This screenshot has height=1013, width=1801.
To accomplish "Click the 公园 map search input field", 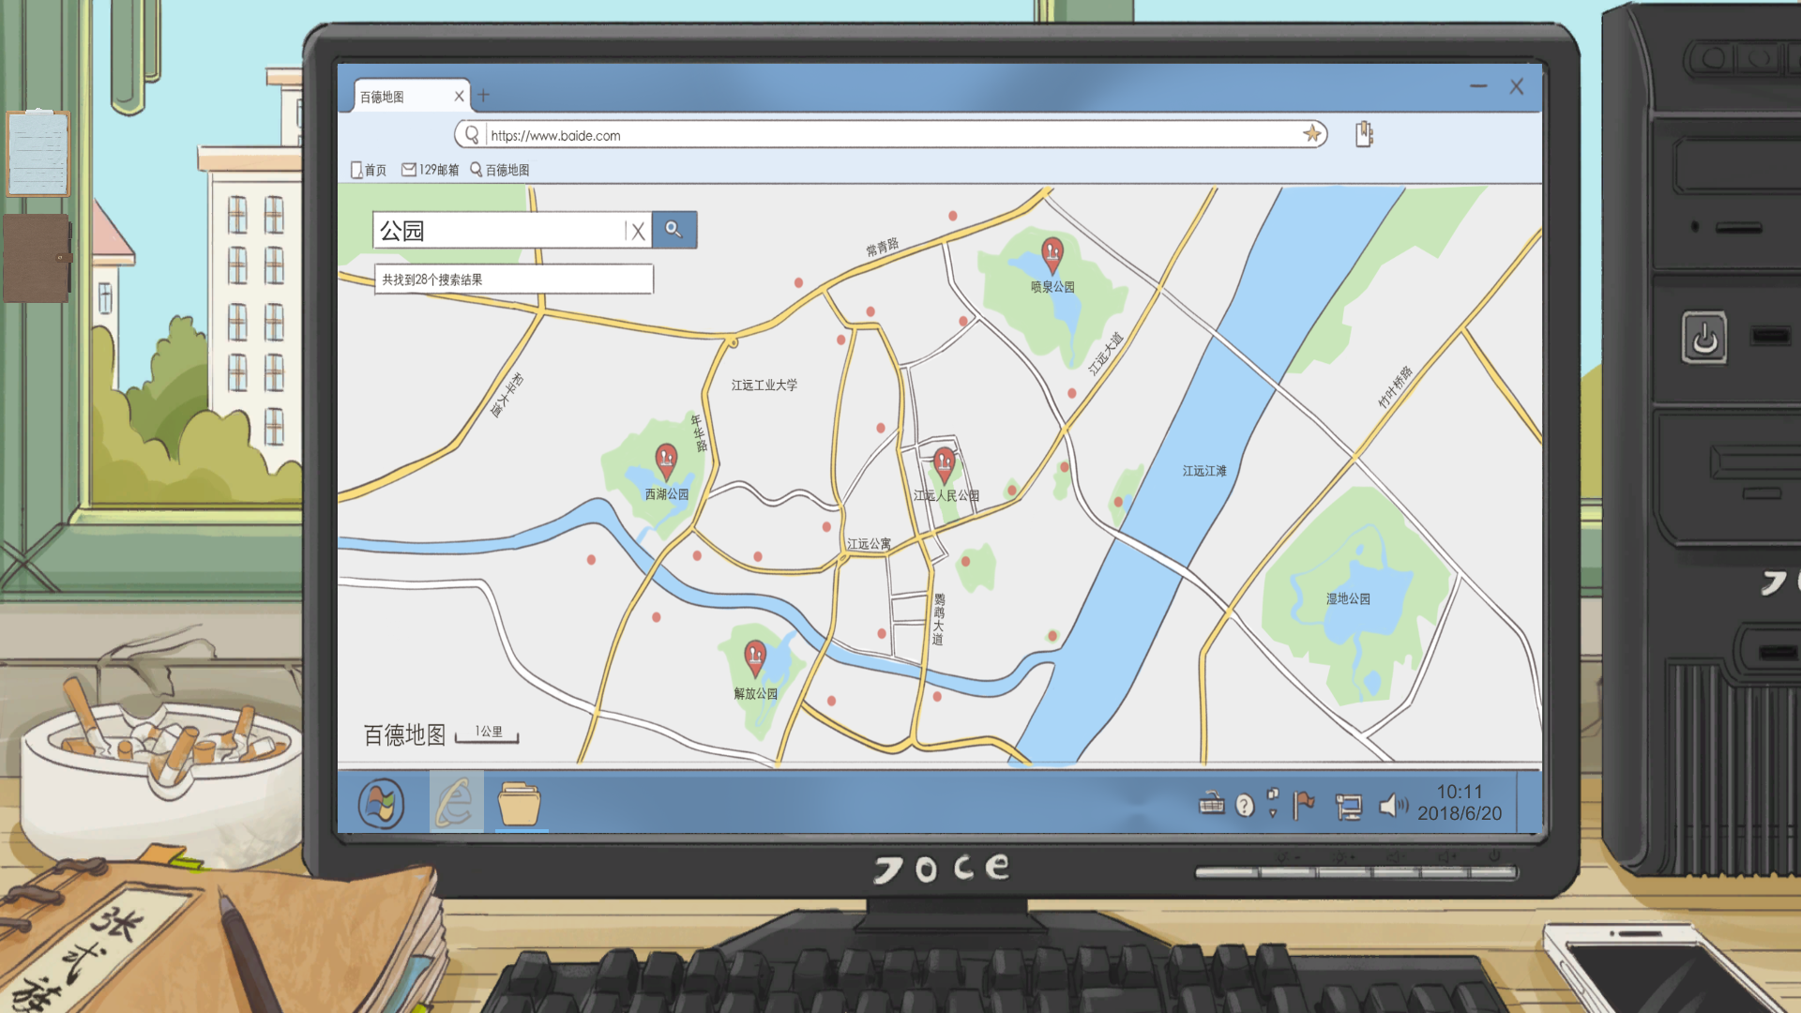I will pyautogui.click(x=497, y=231).
